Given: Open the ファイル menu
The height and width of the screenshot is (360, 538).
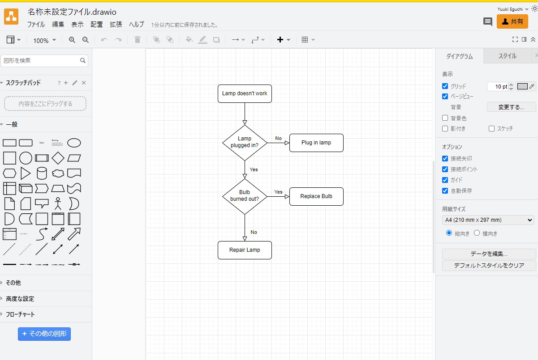Looking at the screenshot, I should [x=35, y=25].
